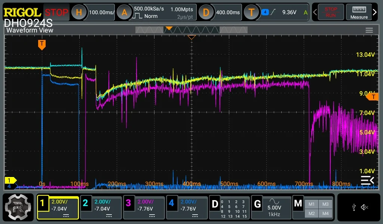The image size is (383, 224).
Task: Click the memory overview navigation bar
Action: tap(191, 30)
